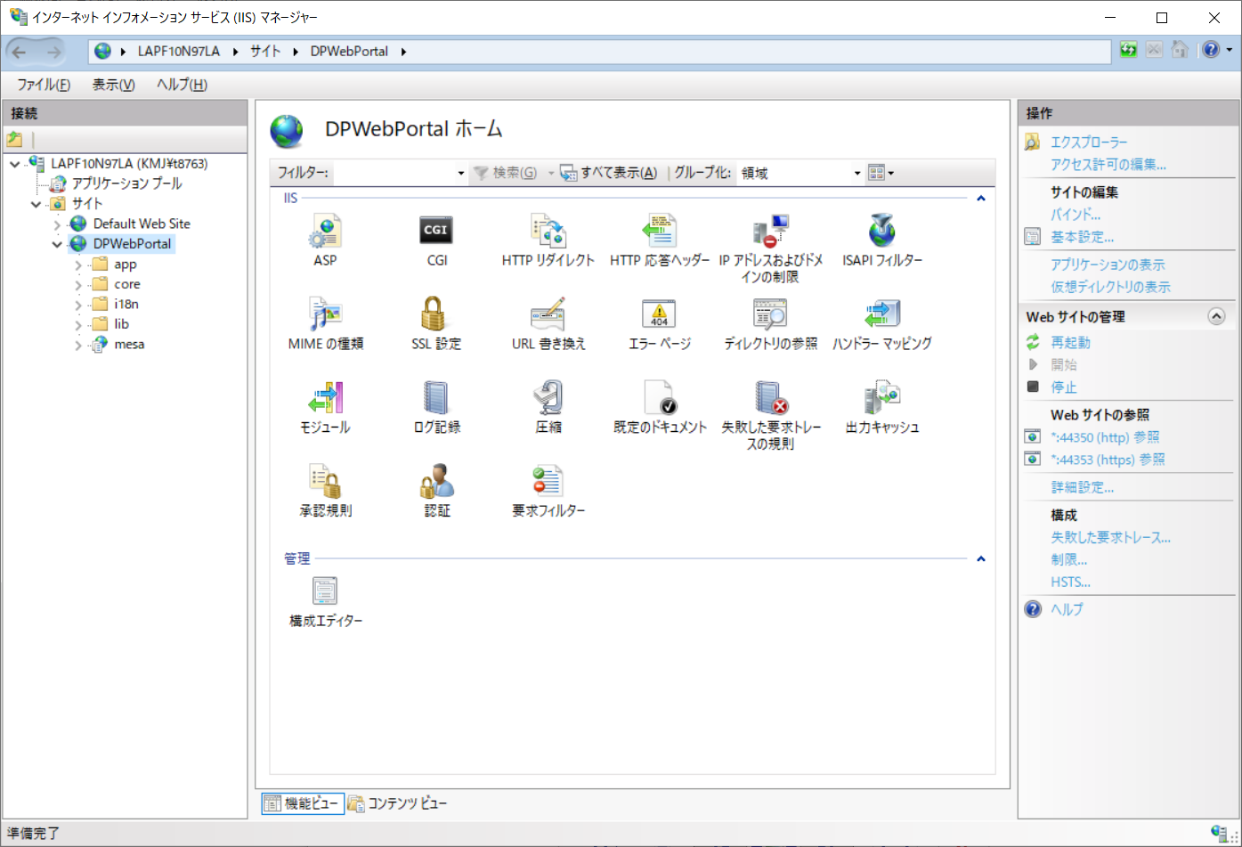Click the 再起動 action link
Image resolution: width=1242 pixels, height=847 pixels.
(1070, 342)
